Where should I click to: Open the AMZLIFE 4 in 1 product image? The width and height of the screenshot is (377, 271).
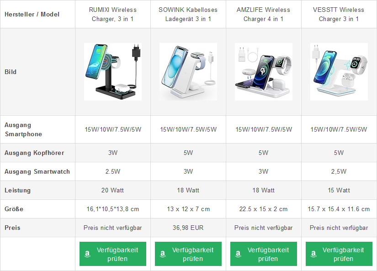[x=264, y=72]
